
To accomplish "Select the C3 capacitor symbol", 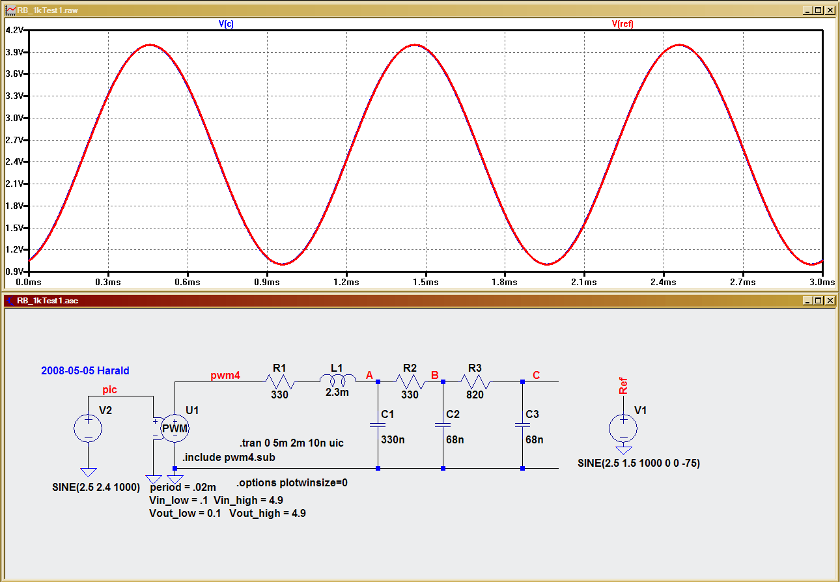I will tap(522, 425).
